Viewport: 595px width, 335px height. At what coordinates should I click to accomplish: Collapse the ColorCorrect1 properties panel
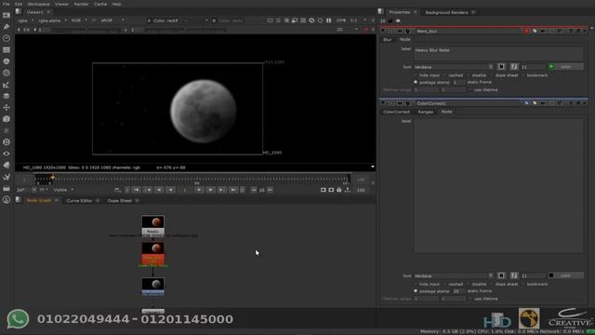(383, 103)
